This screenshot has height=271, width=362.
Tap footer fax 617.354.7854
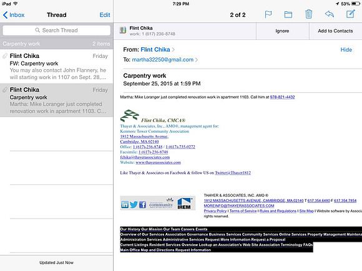pyautogui.click(x=345, y=201)
